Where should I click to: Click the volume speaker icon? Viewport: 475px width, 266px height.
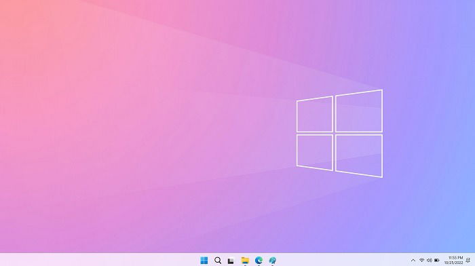430,261
